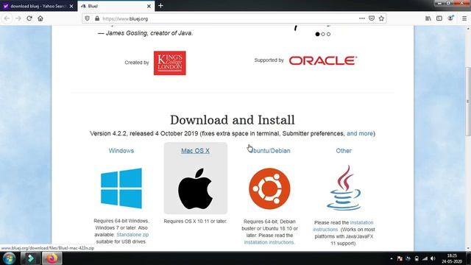
Task: Click the battery power tray icon
Action: [x=417, y=258]
